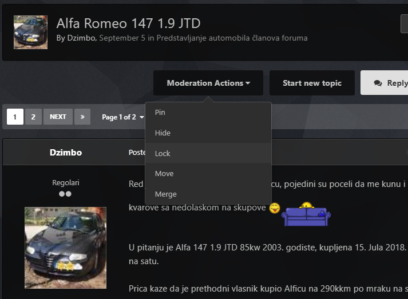
Task: Click the Alfa Romeo 147 1.9 JTD title
Action: [129, 23]
